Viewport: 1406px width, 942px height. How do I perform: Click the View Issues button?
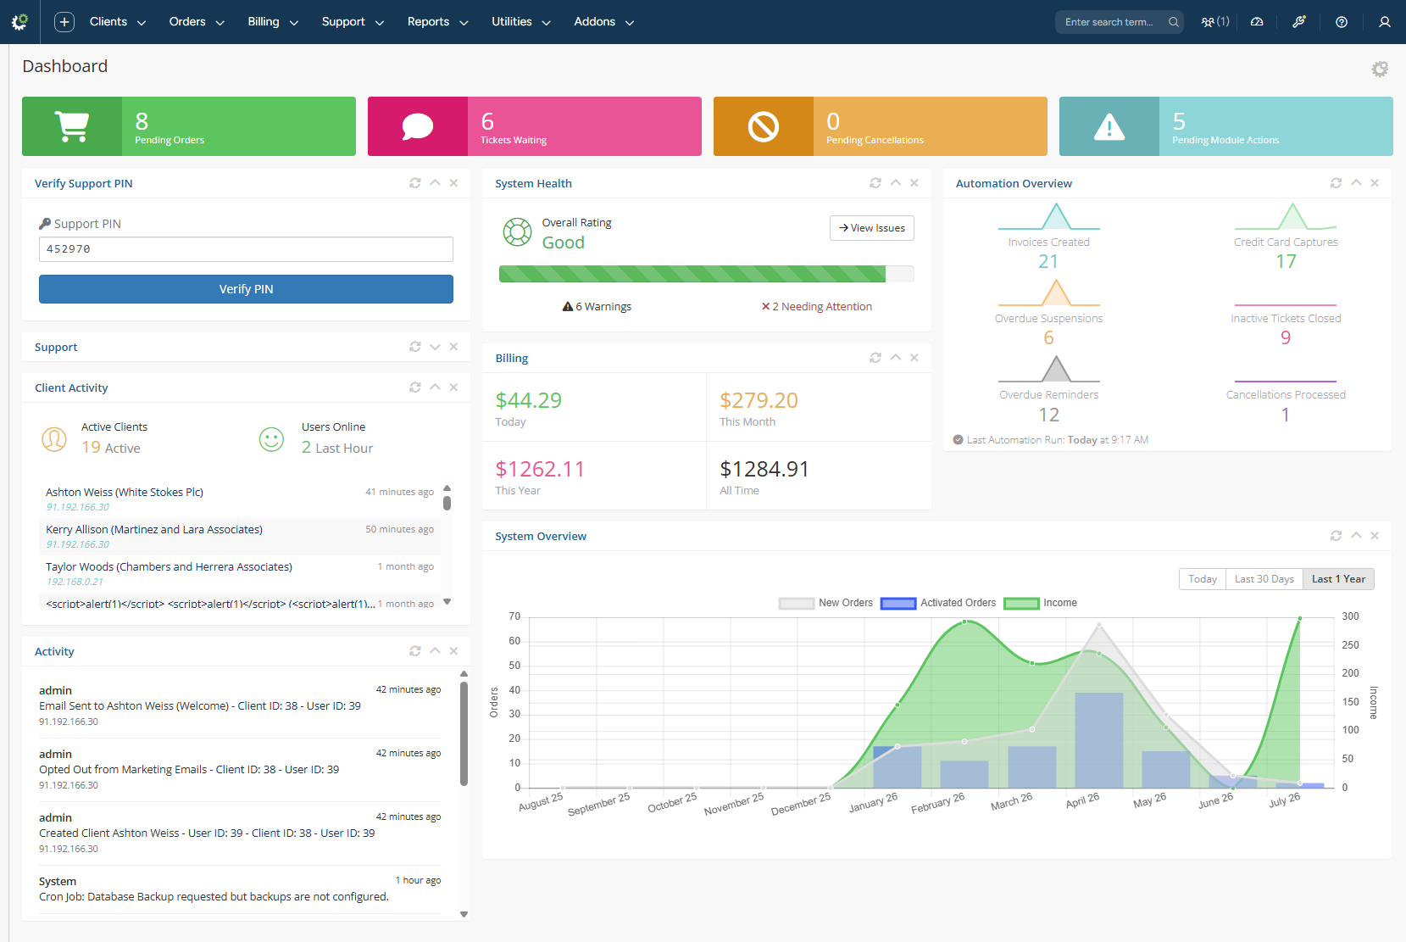click(872, 228)
